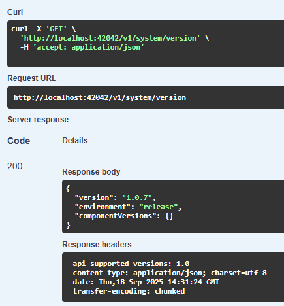This screenshot has width=284, height=306.
Task: Click the Request URL heading
Action: click(x=32, y=78)
